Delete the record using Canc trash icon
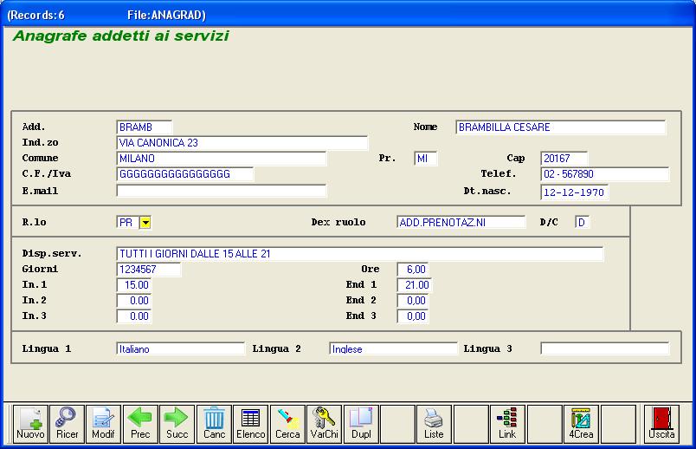696x449 pixels. click(214, 424)
